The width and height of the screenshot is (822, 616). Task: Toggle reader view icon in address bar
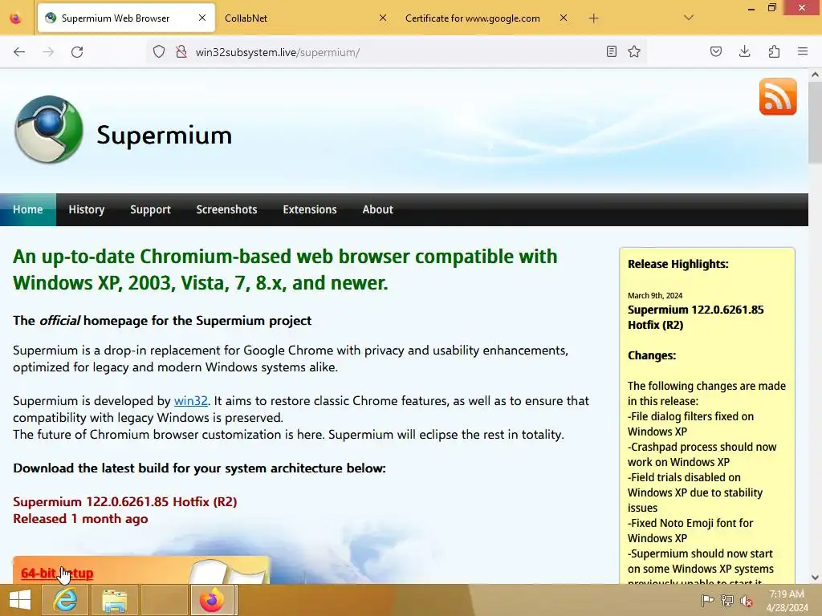pyautogui.click(x=611, y=51)
